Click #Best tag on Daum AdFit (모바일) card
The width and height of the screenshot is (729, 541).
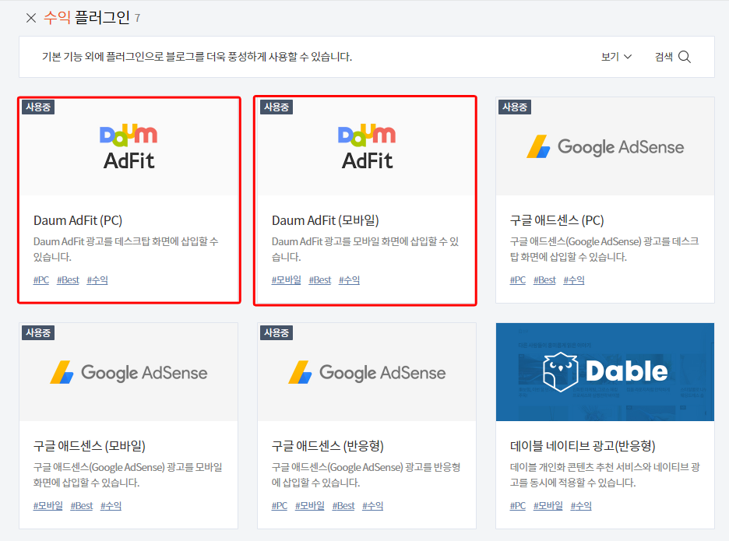click(320, 280)
